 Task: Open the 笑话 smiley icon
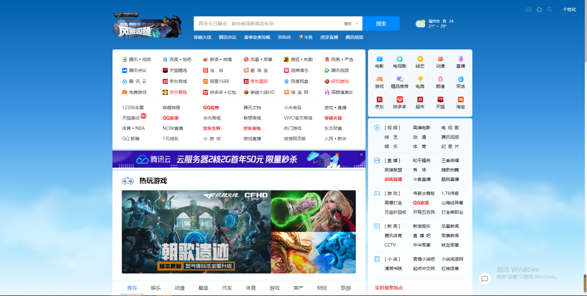[460, 79]
